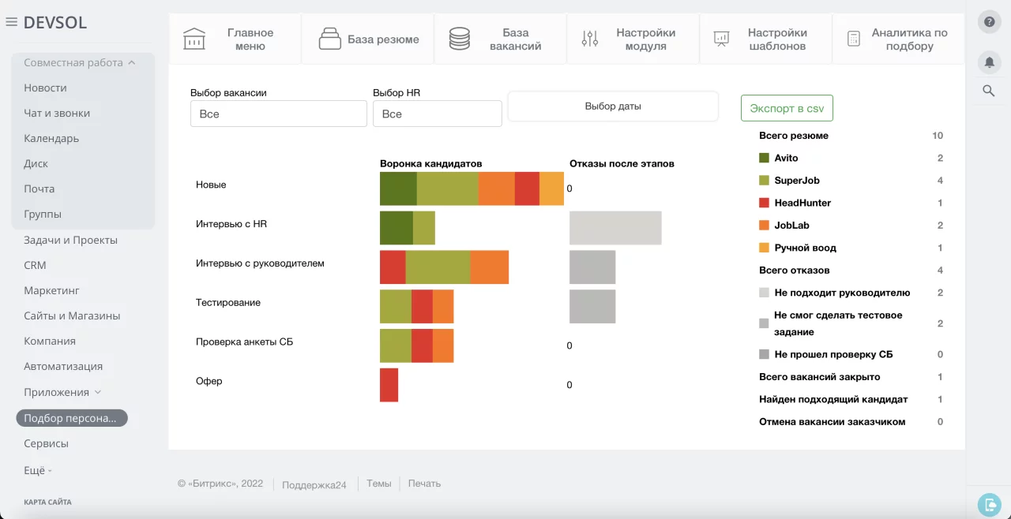Click the sliders icon of Настройки модуля
Viewport: 1011px width, 519px height.
coord(590,39)
